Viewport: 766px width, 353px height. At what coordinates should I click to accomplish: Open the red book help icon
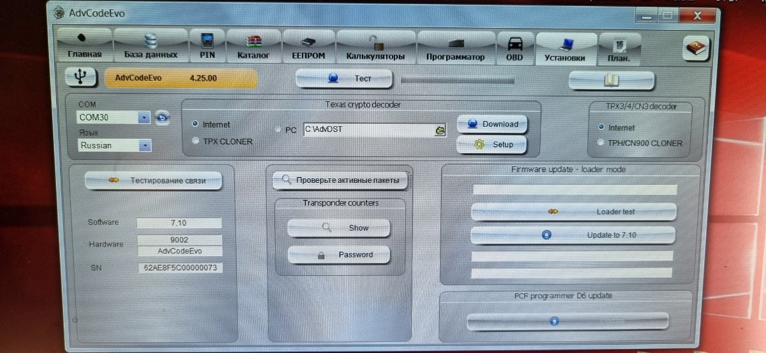pyautogui.click(x=696, y=49)
